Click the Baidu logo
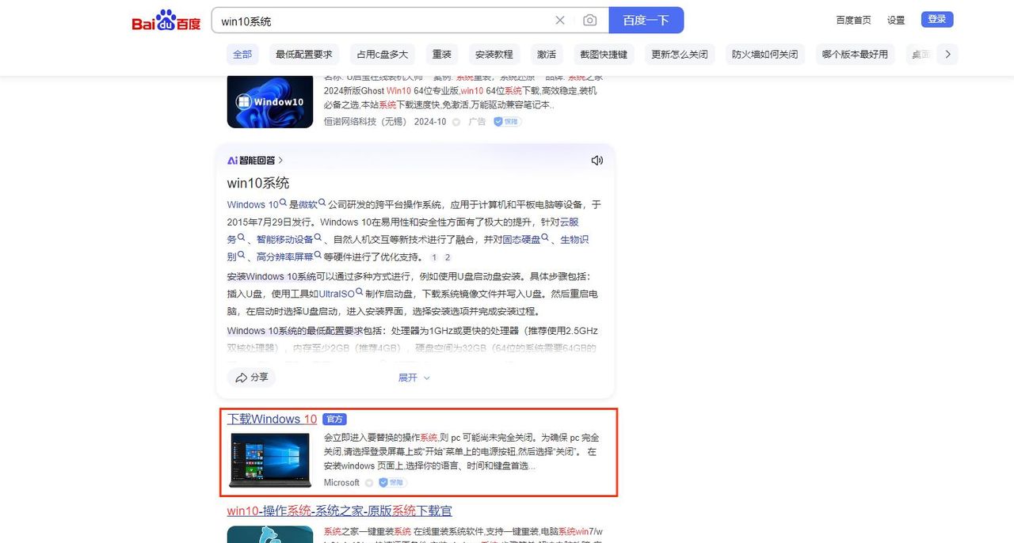The width and height of the screenshot is (1014, 543). pos(166,21)
